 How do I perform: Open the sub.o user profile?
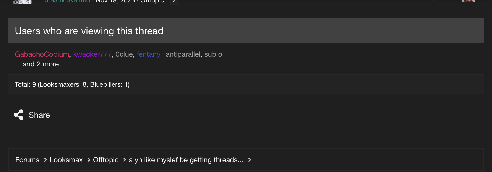pos(213,54)
